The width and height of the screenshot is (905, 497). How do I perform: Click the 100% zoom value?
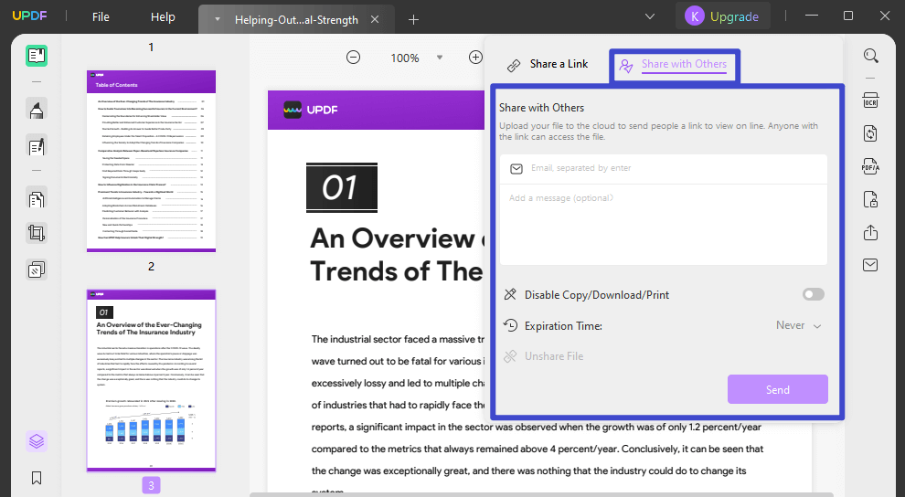point(405,58)
